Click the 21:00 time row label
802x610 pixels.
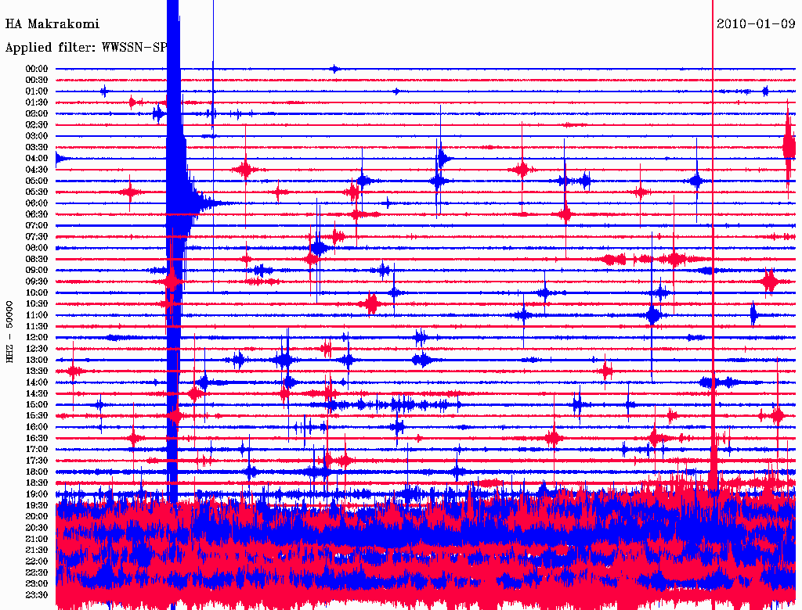pos(37,539)
